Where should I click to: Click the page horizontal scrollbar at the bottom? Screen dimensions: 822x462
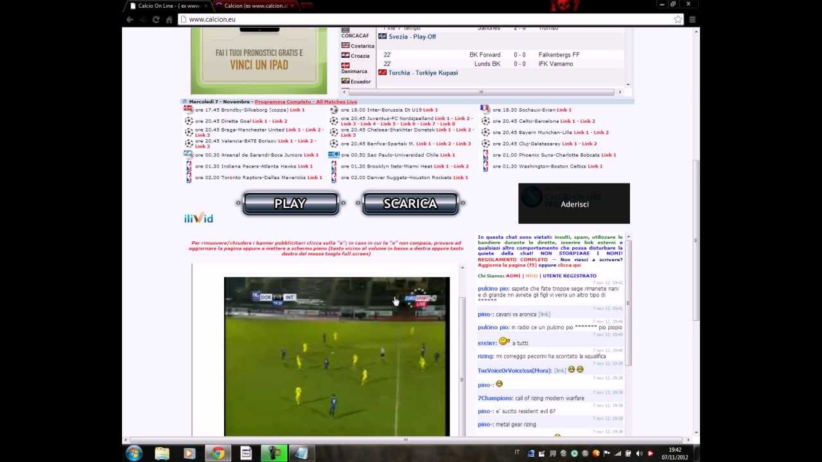tap(406, 440)
